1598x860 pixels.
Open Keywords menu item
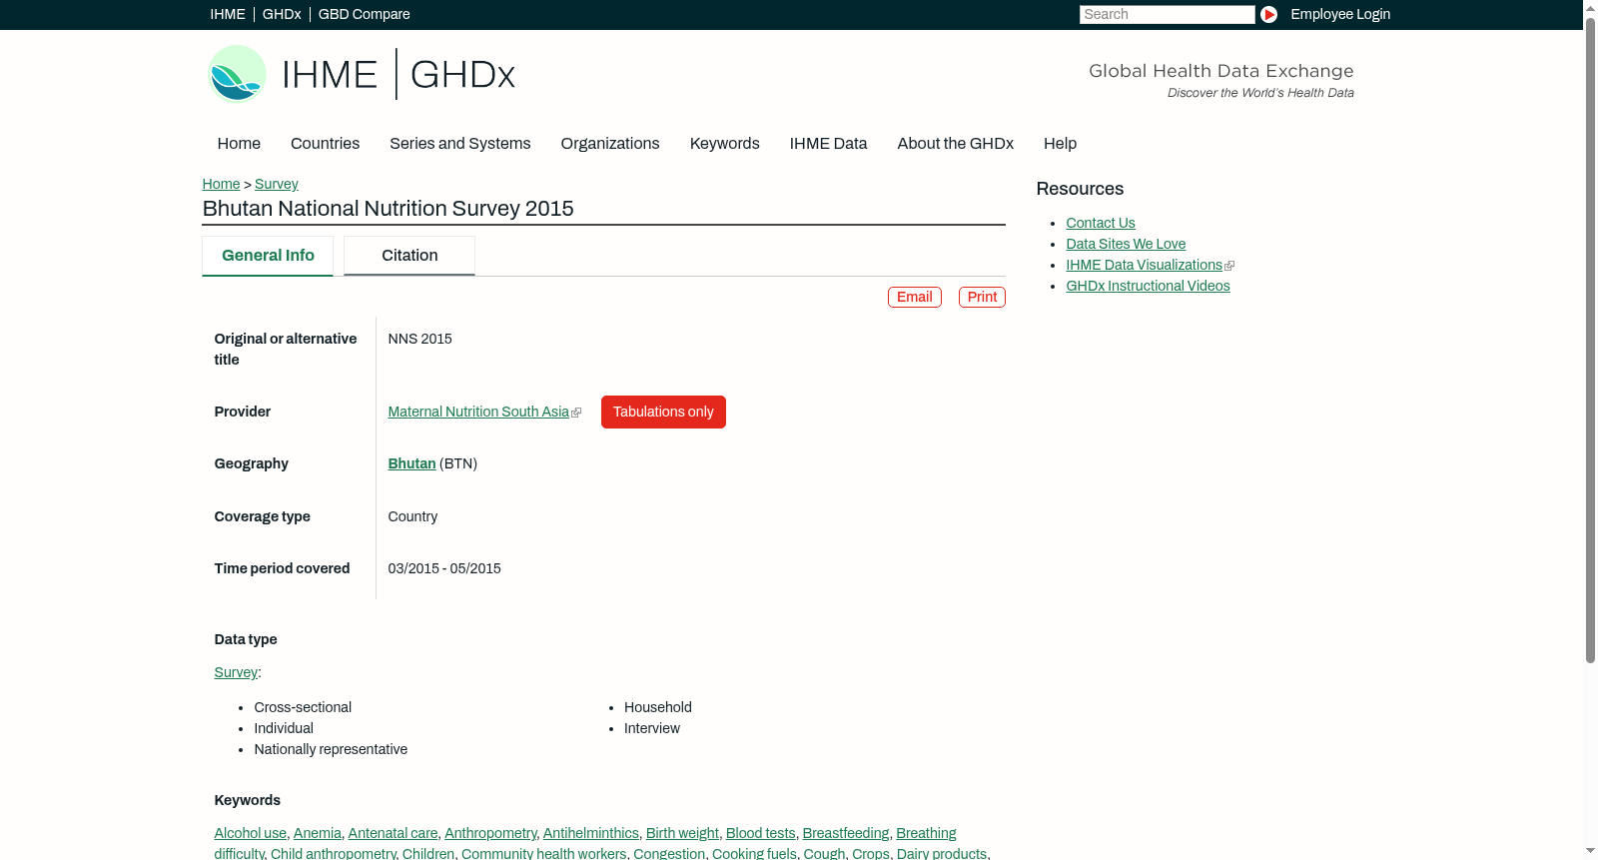(x=725, y=144)
